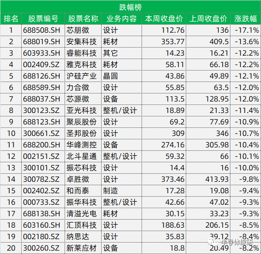The height and width of the screenshot is (254, 261).
Task: Click stock name 芯朋微
Action: [78, 30]
